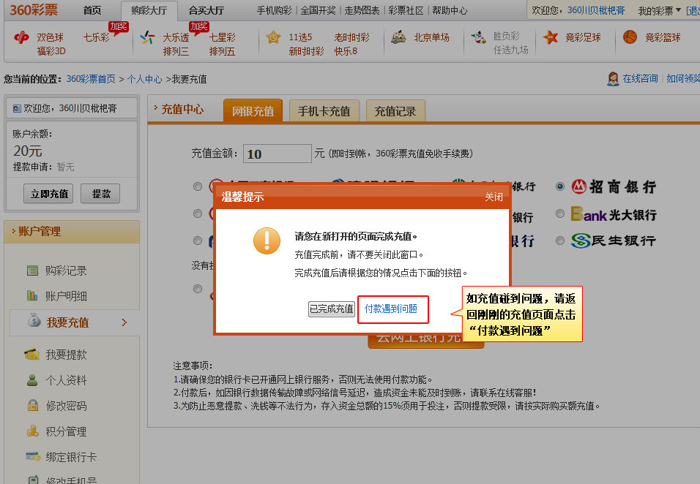Click the 充值金额 input field
The image size is (700, 484).
[278, 154]
